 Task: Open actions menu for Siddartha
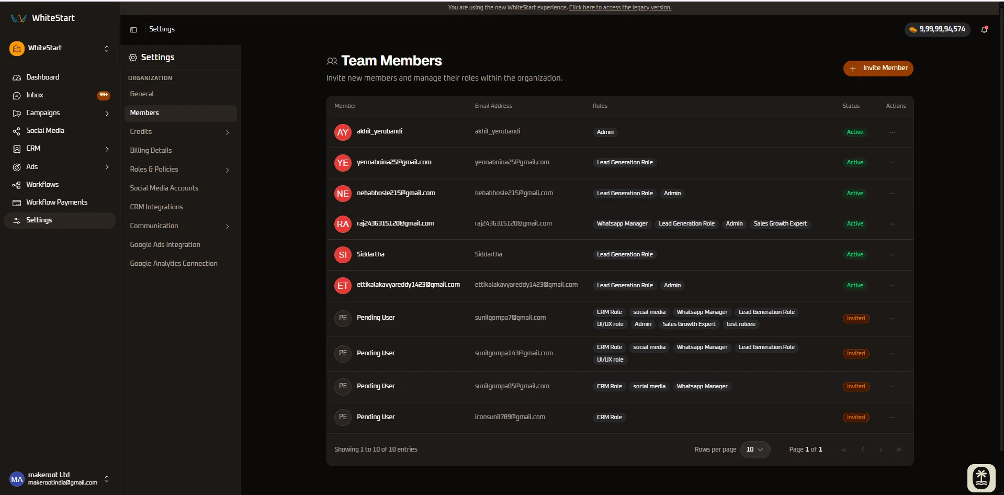[x=892, y=255]
